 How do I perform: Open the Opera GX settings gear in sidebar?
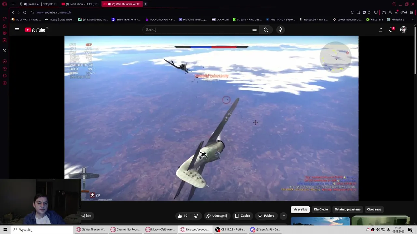click(x=4, y=83)
